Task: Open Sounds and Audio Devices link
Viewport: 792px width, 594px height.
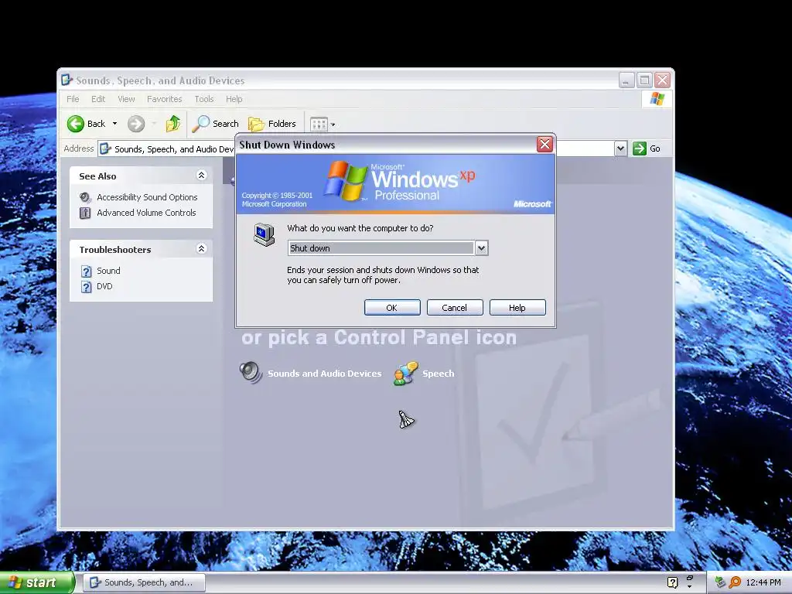Action: 324,374
